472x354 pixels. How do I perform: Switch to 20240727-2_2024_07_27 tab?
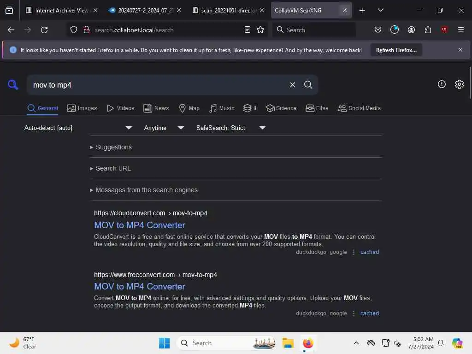click(x=145, y=11)
